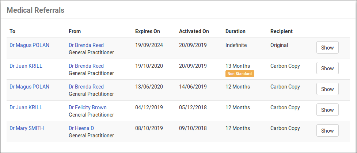Click Show for the referral expiring 19/09/2024
Viewport: 357px width, 153px height.
click(327, 47)
